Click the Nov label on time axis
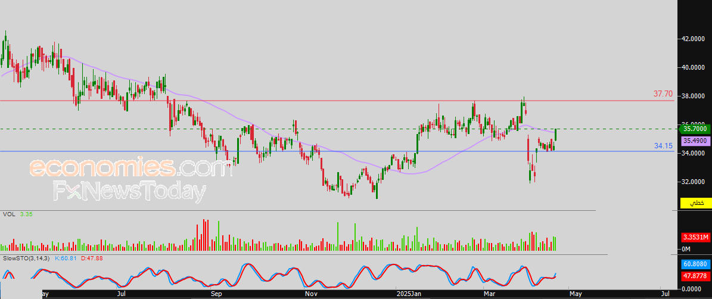The image size is (712, 299). click(x=311, y=294)
